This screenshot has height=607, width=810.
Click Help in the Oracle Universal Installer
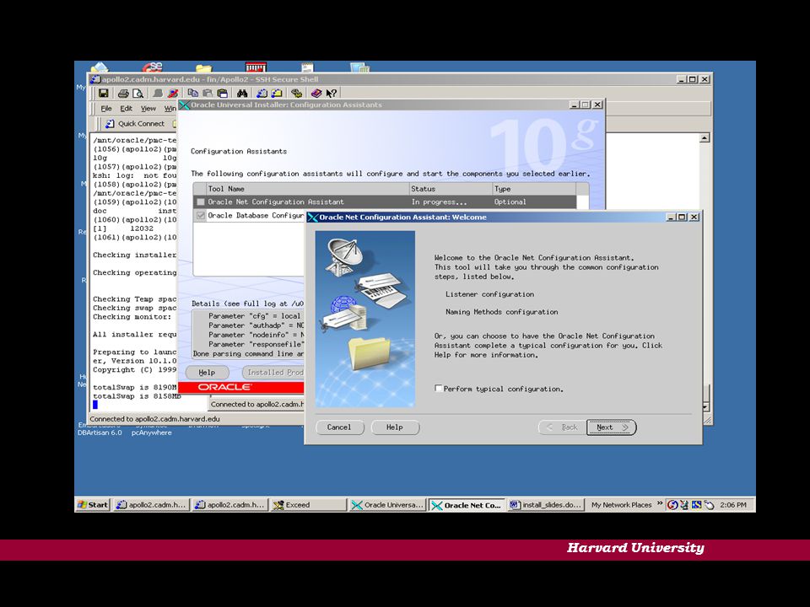(x=208, y=373)
